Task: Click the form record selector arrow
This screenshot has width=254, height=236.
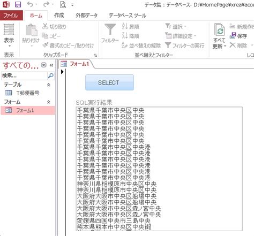Action: tap(62, 72)
